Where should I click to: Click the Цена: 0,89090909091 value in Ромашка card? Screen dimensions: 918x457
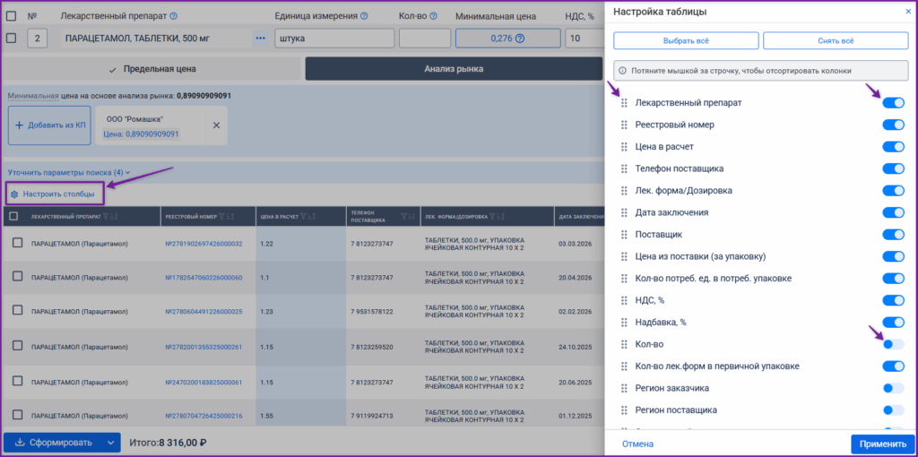pyautogui.click(x=141, y=134)
